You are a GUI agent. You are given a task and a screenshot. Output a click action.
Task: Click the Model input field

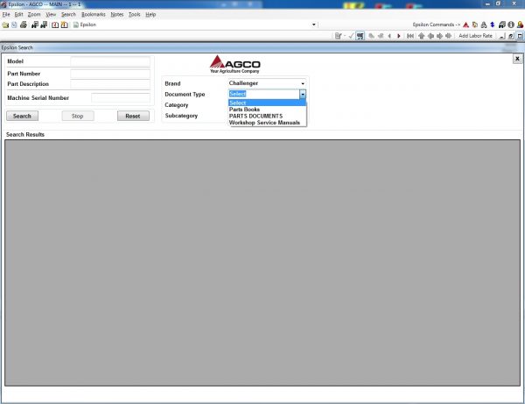click(x=110, y=61)
